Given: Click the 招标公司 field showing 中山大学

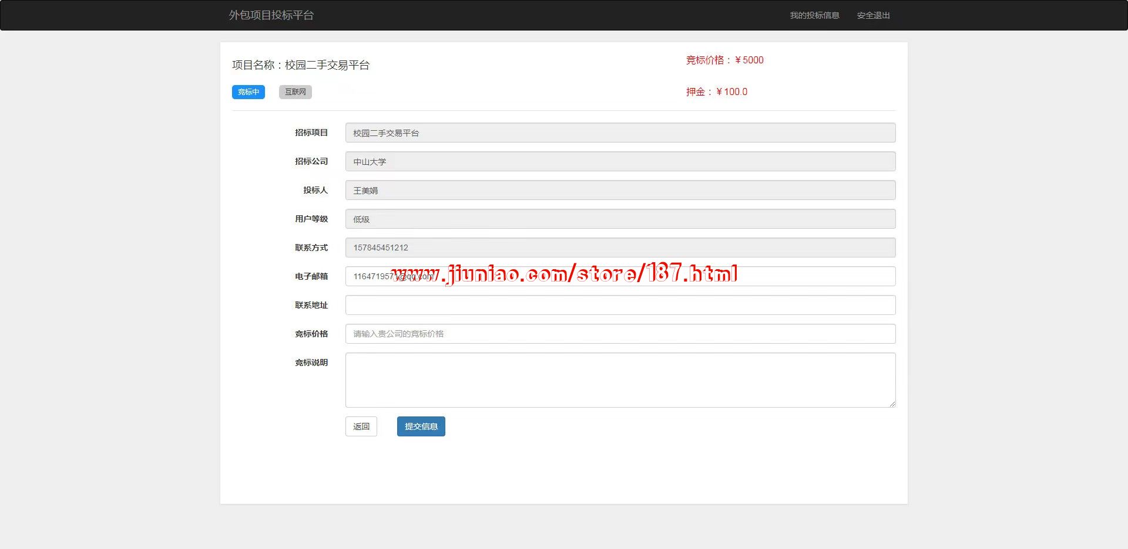Looking at the screenshot, I should (x=620, y=162).
